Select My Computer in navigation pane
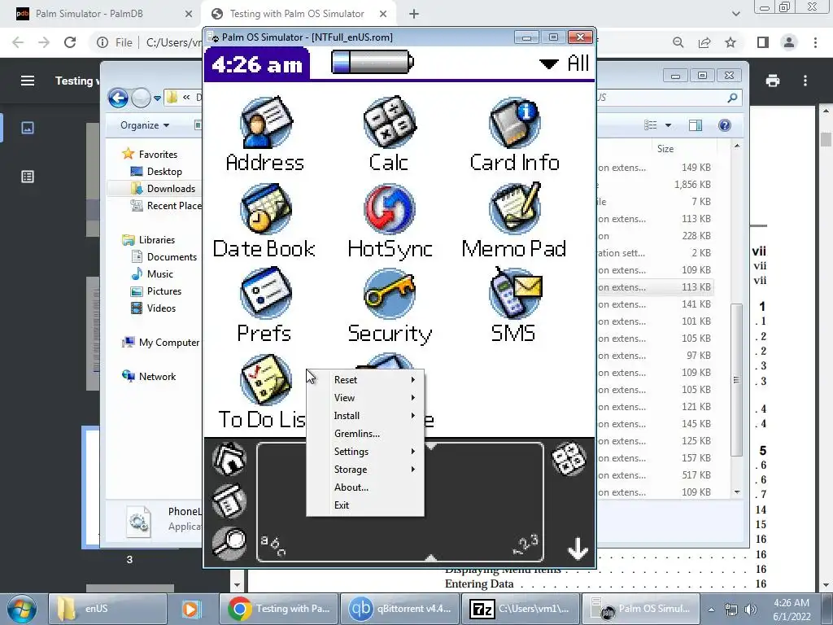The height and width of the screenshot is (625, 833). pos(169,343)
